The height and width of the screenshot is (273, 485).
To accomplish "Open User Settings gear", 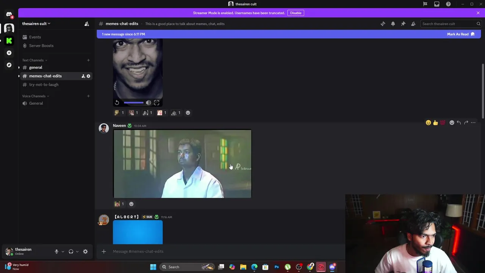I will click(85, 252).
